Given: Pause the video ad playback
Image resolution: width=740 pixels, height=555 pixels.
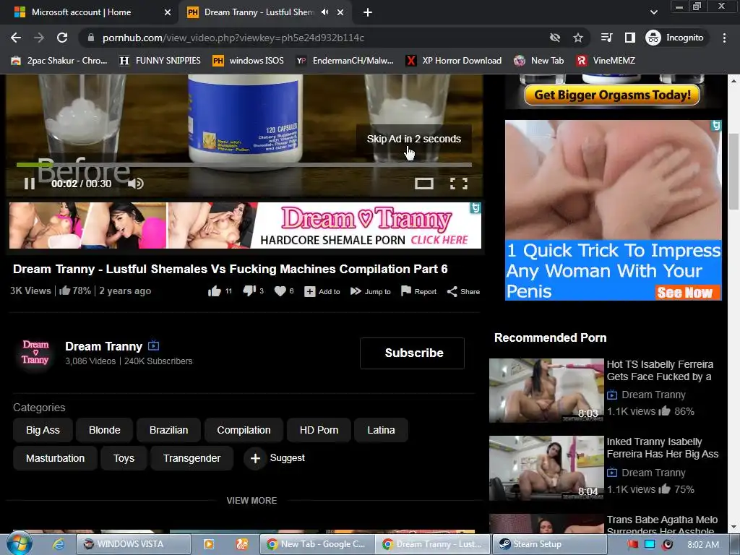Looking at the screenshot, I should click(29, 184).
